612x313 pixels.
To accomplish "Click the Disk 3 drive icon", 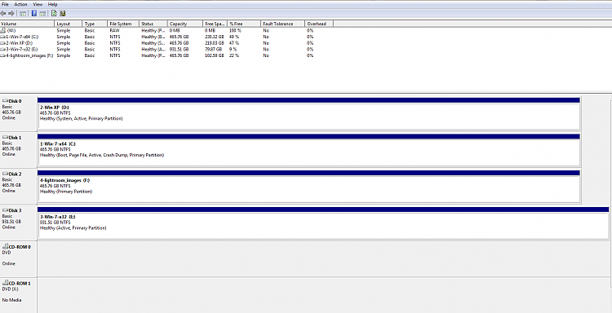I will pos(5,210).
